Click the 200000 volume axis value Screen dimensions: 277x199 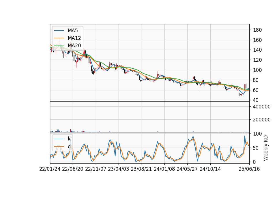(262, 120)
